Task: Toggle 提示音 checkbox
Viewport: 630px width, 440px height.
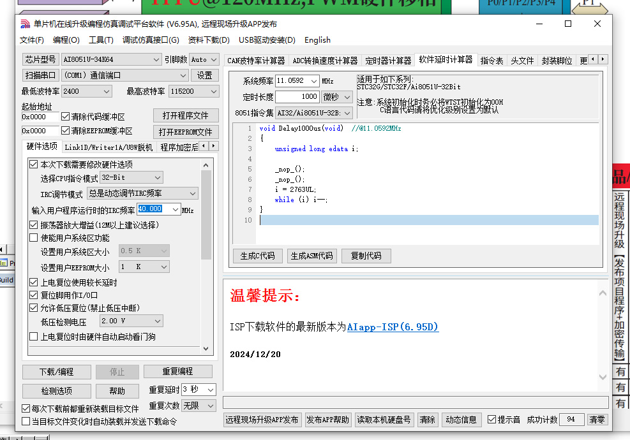Action: coord(491,420)
